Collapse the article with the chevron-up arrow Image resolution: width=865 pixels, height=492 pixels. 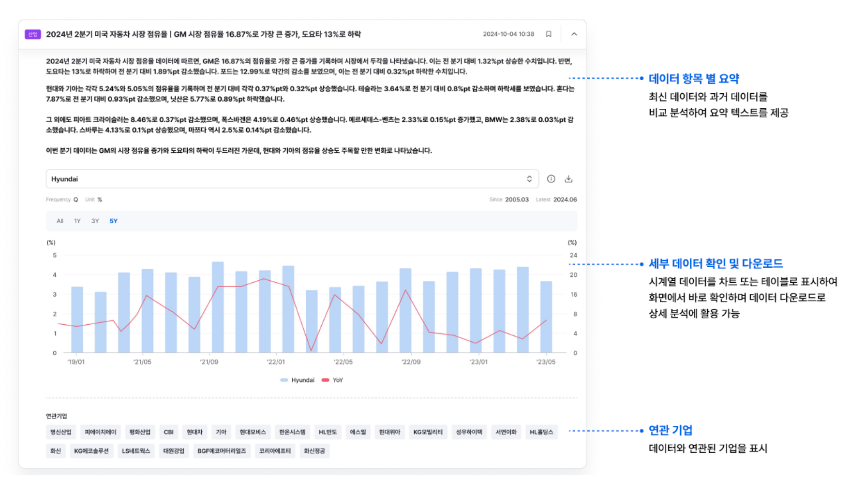pyautogui.click(x=574, y=34)
